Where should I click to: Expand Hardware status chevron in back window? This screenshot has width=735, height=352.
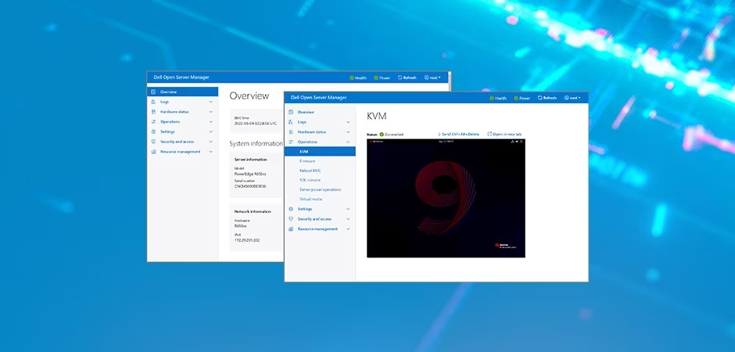(x=210, y=112)
